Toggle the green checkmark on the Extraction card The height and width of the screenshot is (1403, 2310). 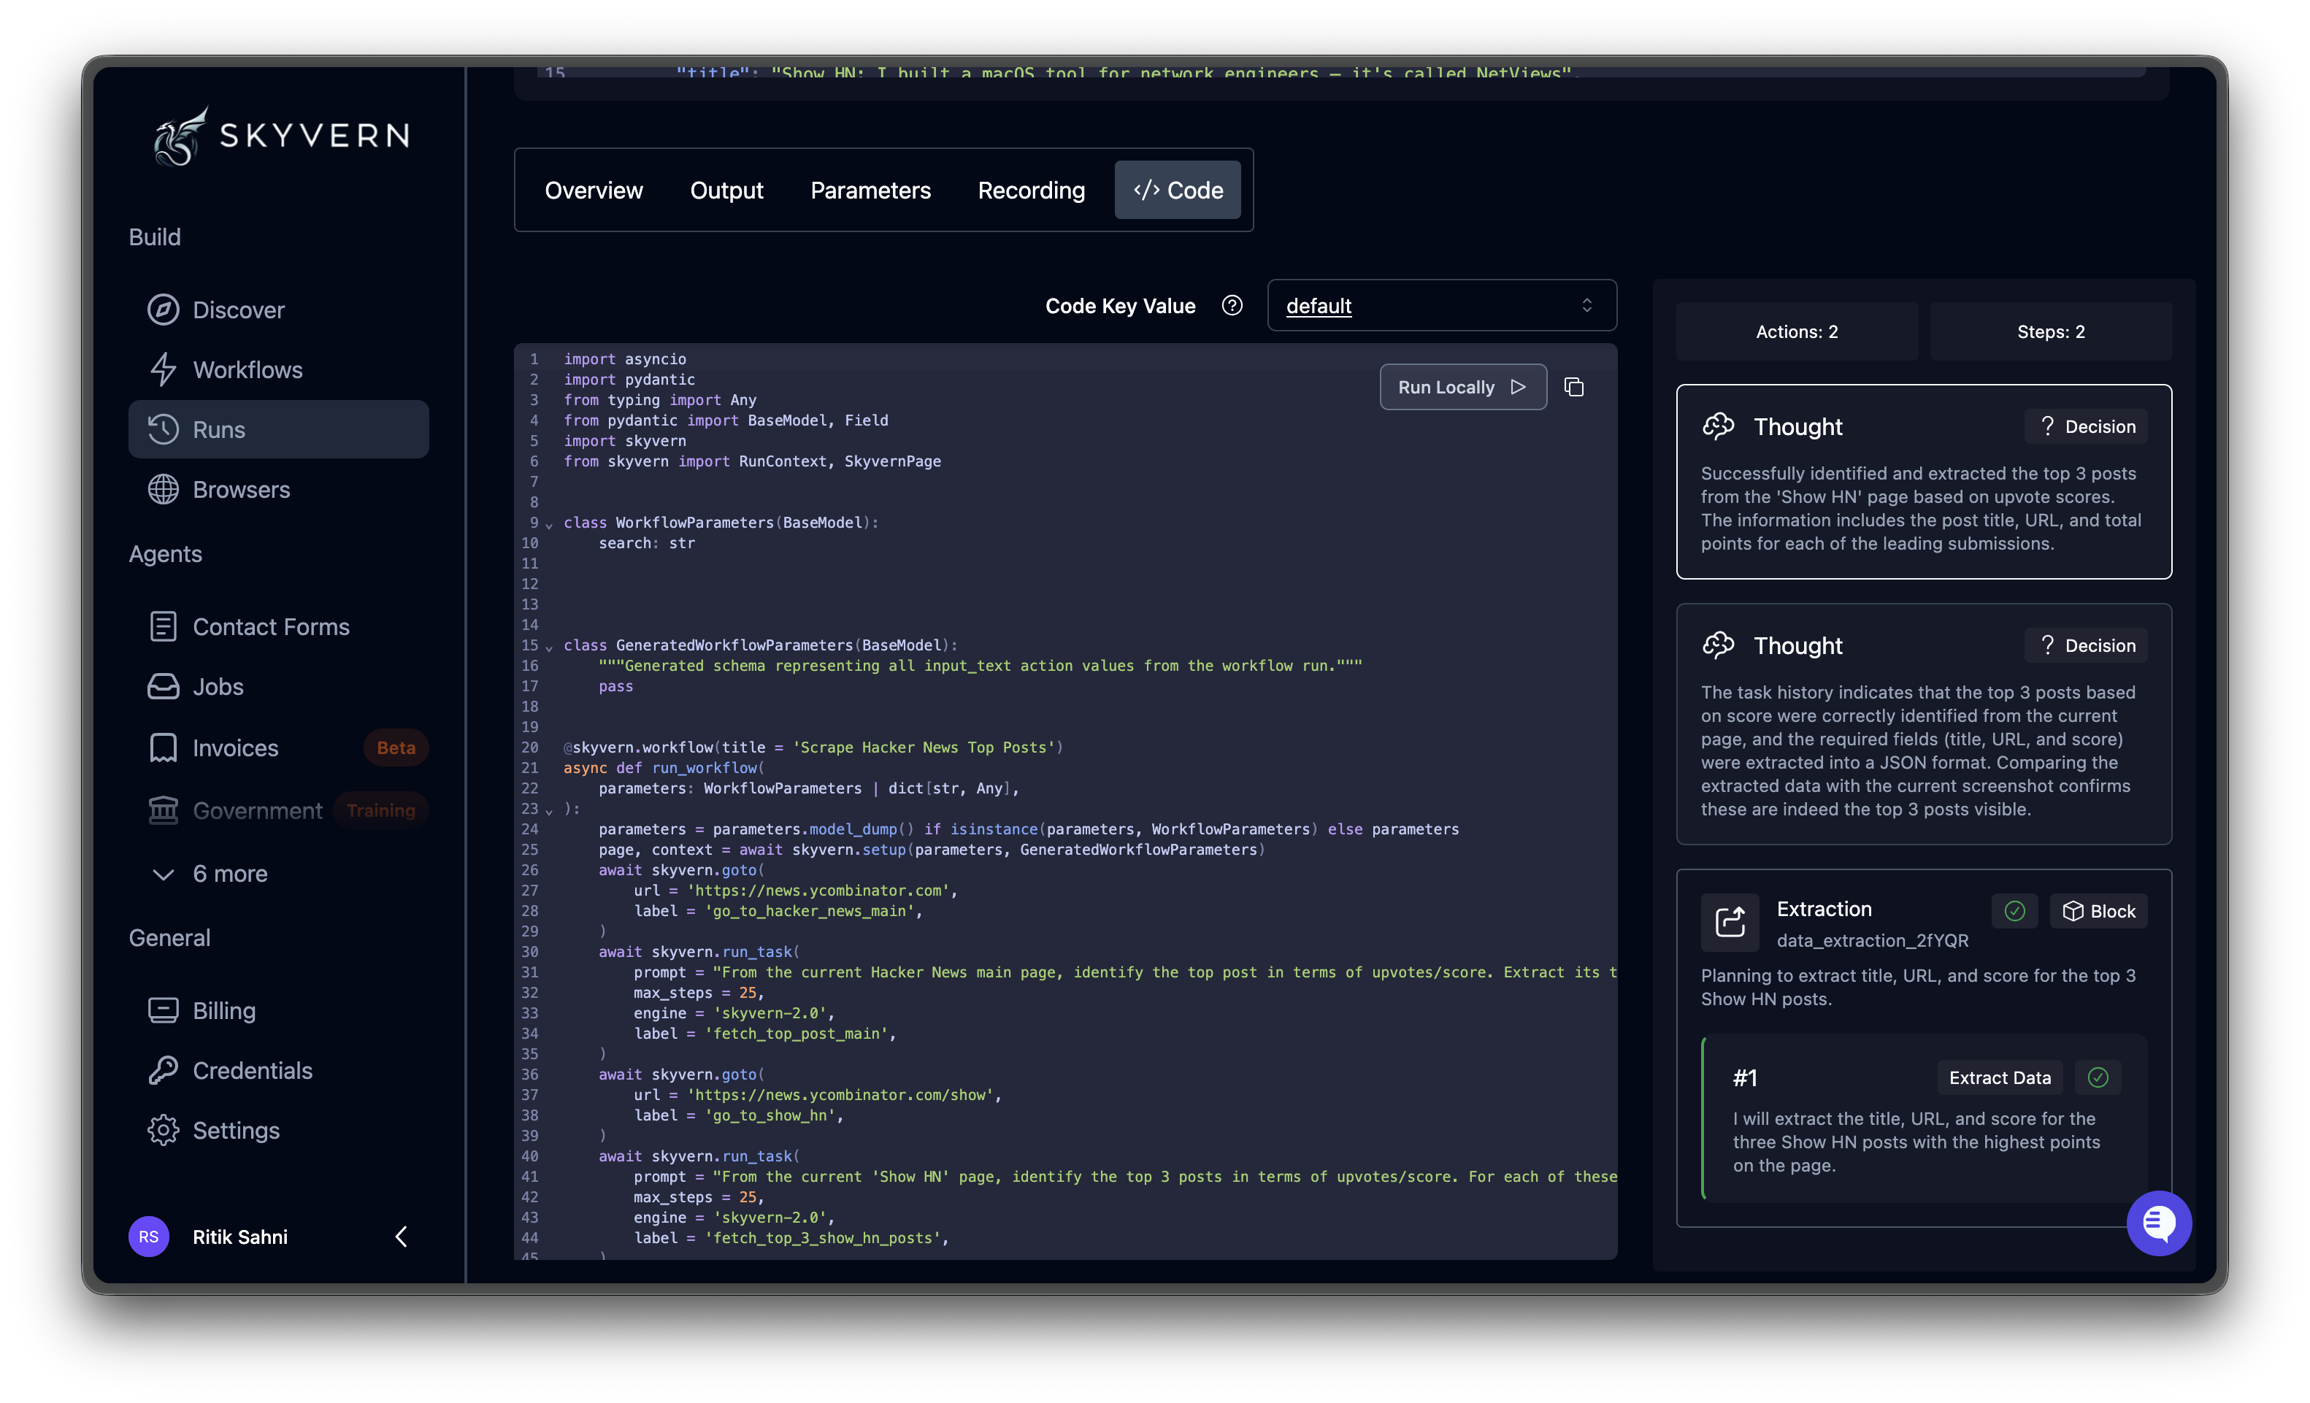click(x=2015, y=910)
